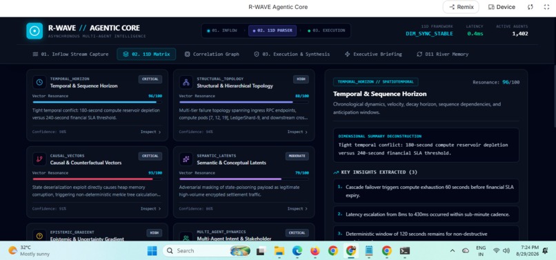This screenshot has width=556, height=260.
Task: Click the taskbar Search box
Action: (x=207, y=251)
